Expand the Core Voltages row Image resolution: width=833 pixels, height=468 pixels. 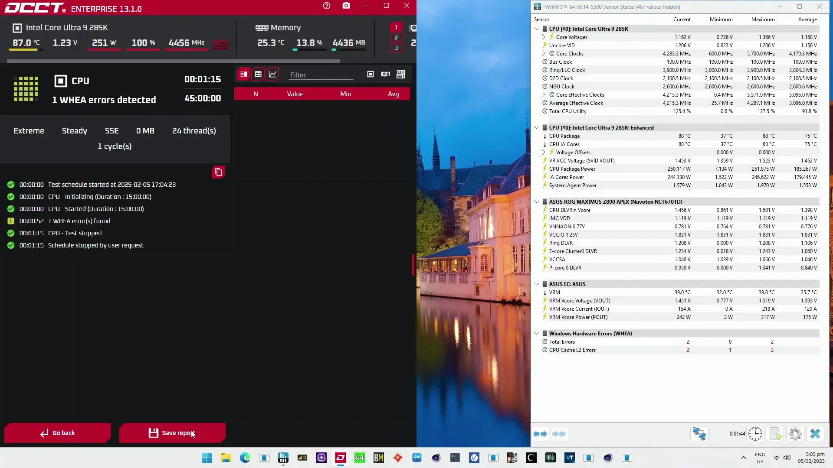[544, 37]
